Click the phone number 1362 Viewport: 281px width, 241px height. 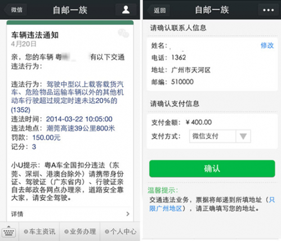179,57
